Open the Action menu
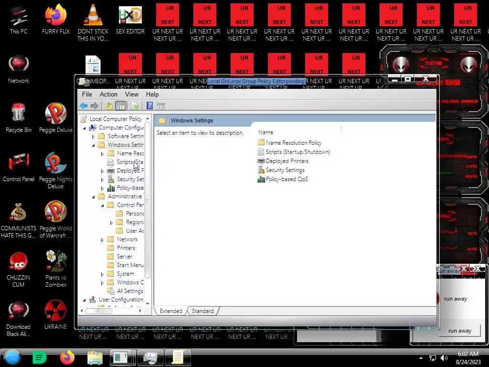Screen dimensions: 489x367 tap(108, 94)
